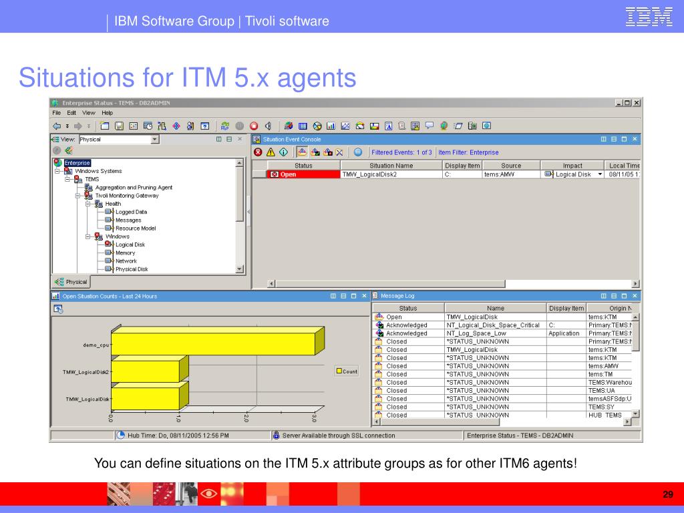Collapse the Windows Systems tree node
684x513 pixels.
pyautogui.click(x=57, y=171)
